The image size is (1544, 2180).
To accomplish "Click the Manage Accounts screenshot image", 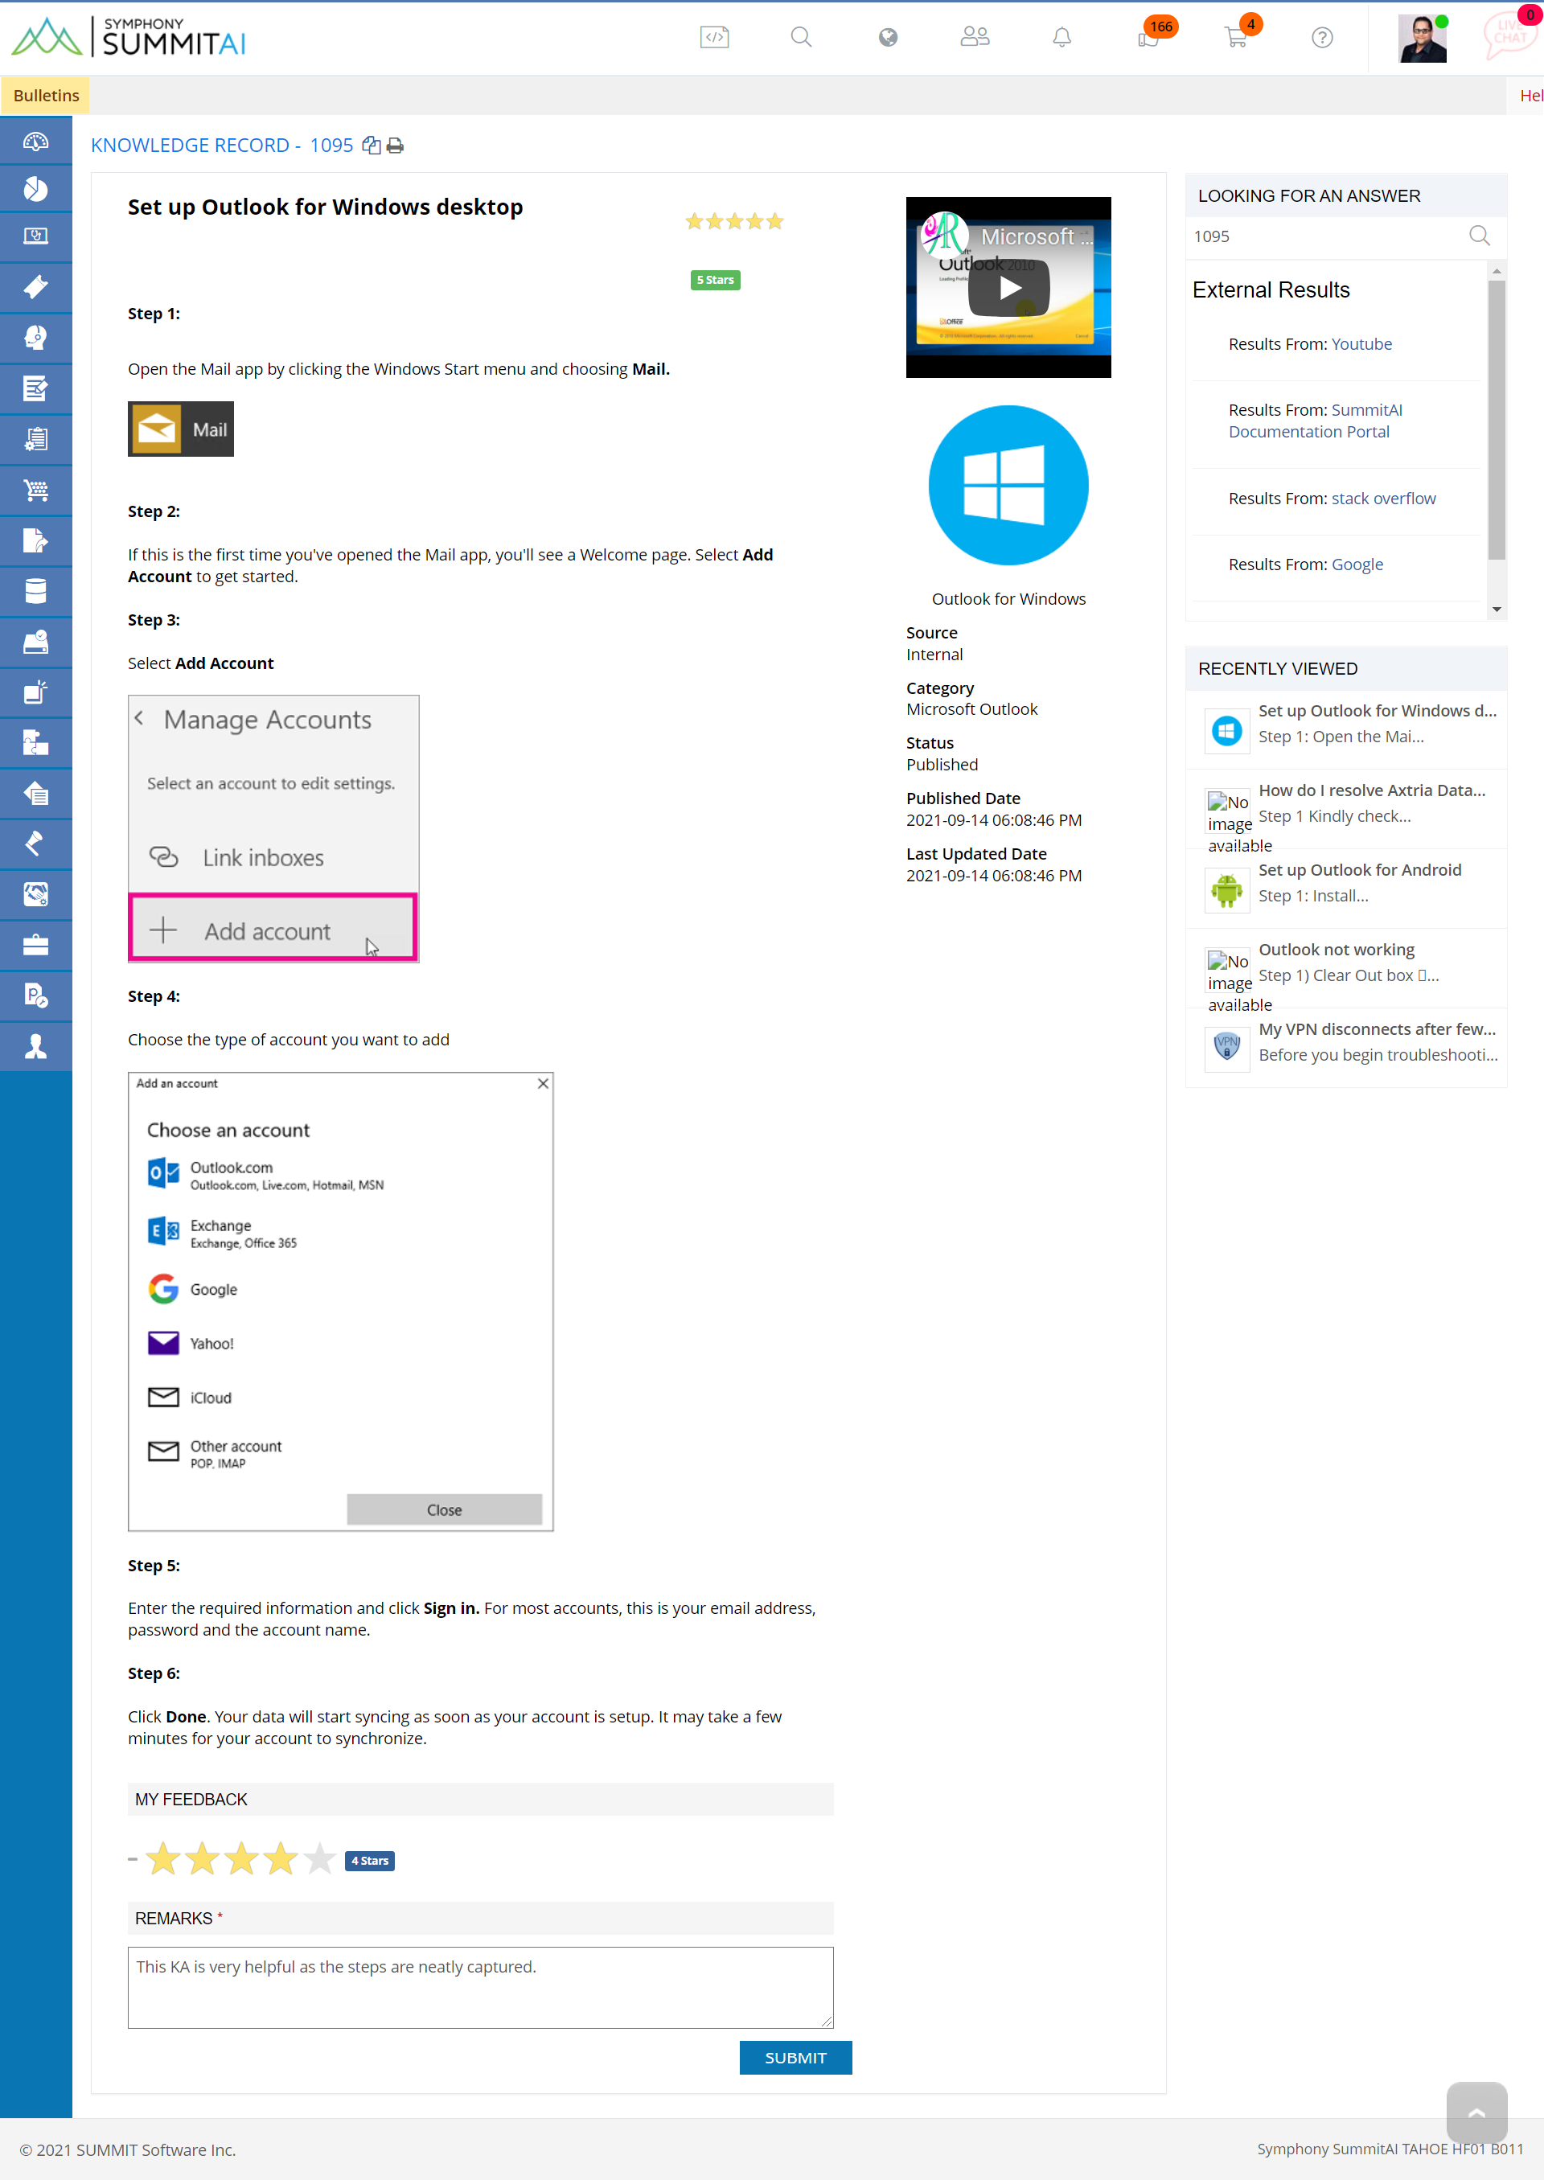I will 273,828.
